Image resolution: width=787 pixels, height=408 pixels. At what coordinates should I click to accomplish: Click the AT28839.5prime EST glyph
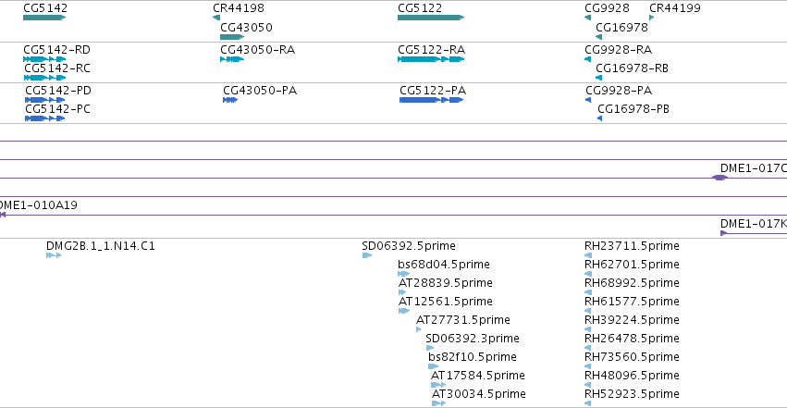click(402, 292)
